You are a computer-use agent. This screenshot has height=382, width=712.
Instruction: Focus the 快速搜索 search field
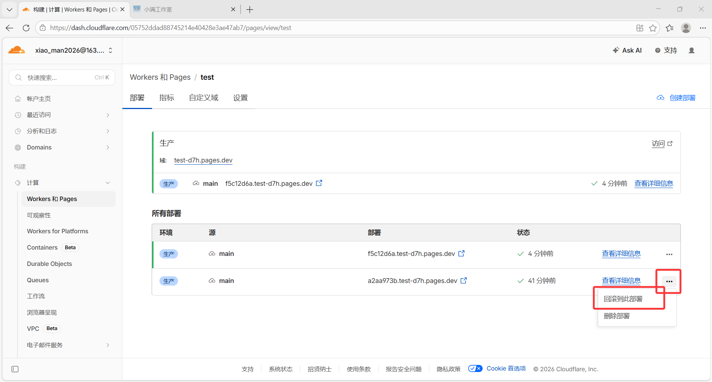pos(59,78)
